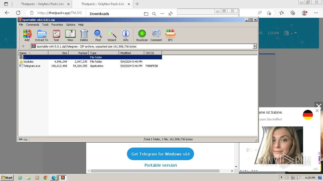This screenshot has height=181, width=323.
Task: Click the disk drive status icon
Action: (x=21, y=139)
